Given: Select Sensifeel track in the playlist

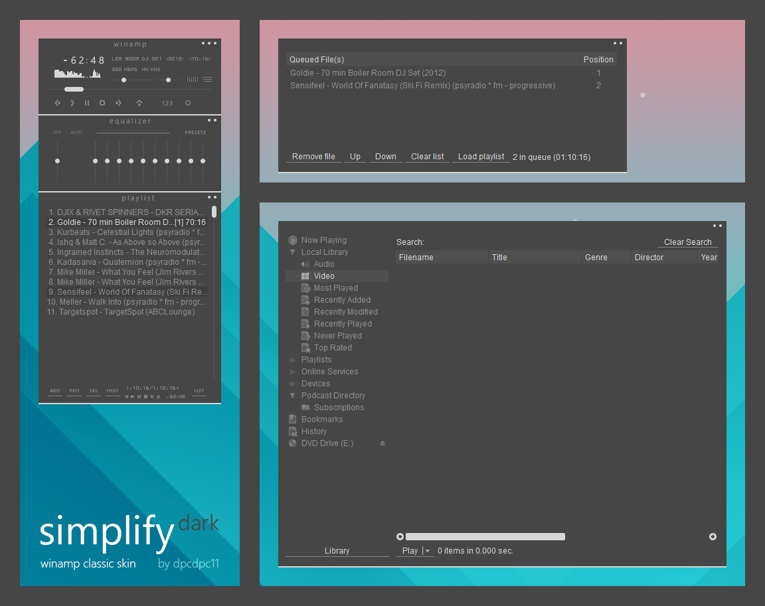Looking at the screenshot, I should [x=127, y=291].
